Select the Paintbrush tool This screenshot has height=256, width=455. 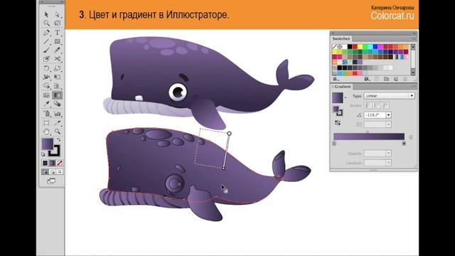[46, 50]
